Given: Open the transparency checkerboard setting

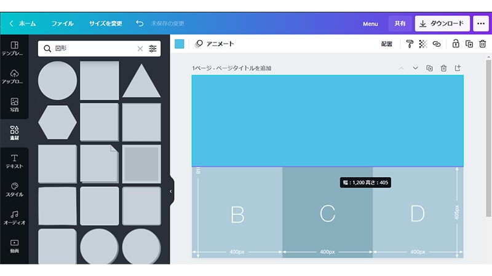Looking at the screenshot, I should pyautogui.click(x=423, y=44).
